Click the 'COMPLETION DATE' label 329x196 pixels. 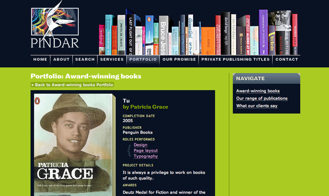(139, 116)
